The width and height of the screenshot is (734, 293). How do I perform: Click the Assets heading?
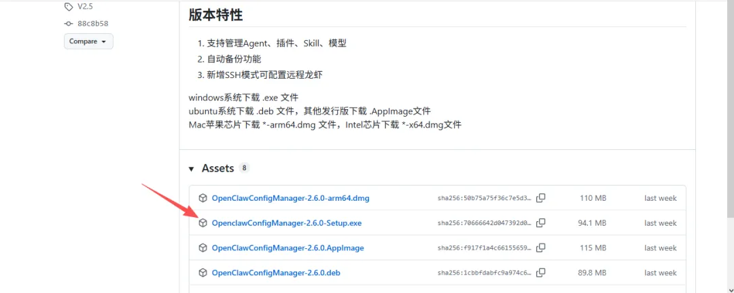(x=217, y=169)
